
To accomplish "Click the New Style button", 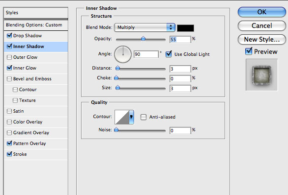I will [x=262, y=39].
